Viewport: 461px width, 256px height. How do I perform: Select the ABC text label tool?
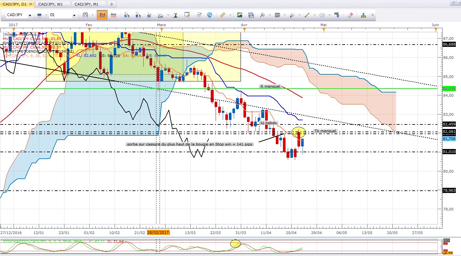point(337,15)
